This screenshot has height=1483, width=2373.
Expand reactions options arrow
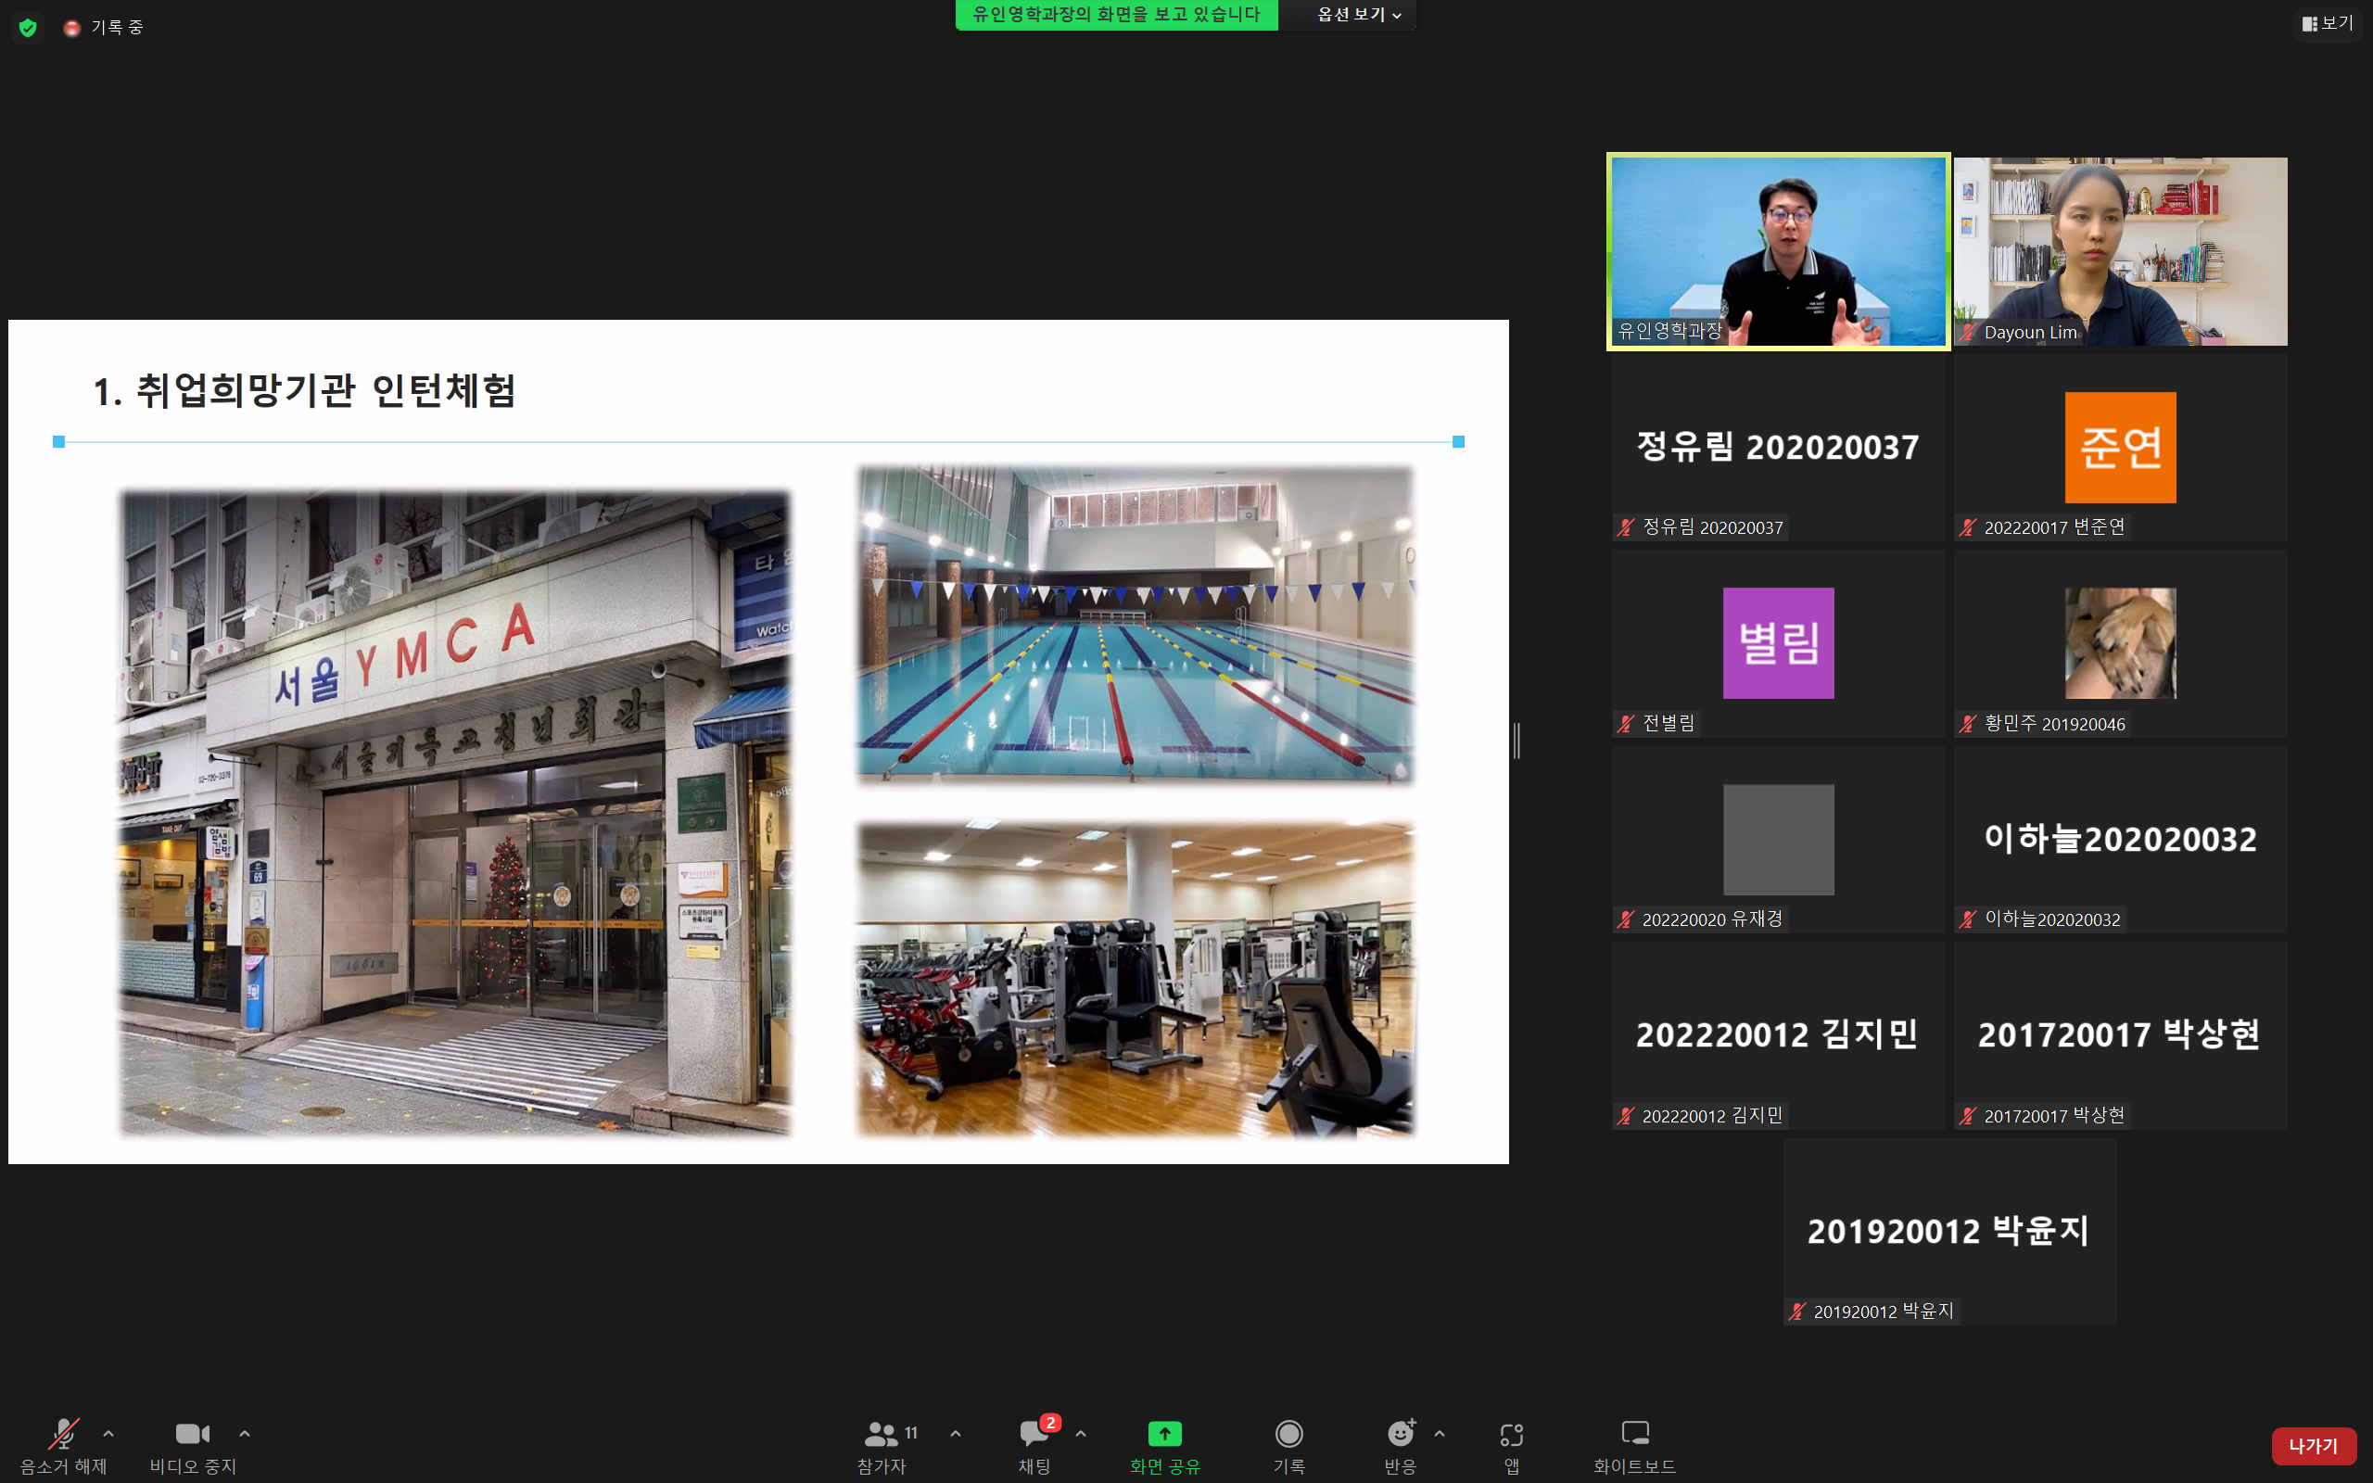(1440, 1434)
